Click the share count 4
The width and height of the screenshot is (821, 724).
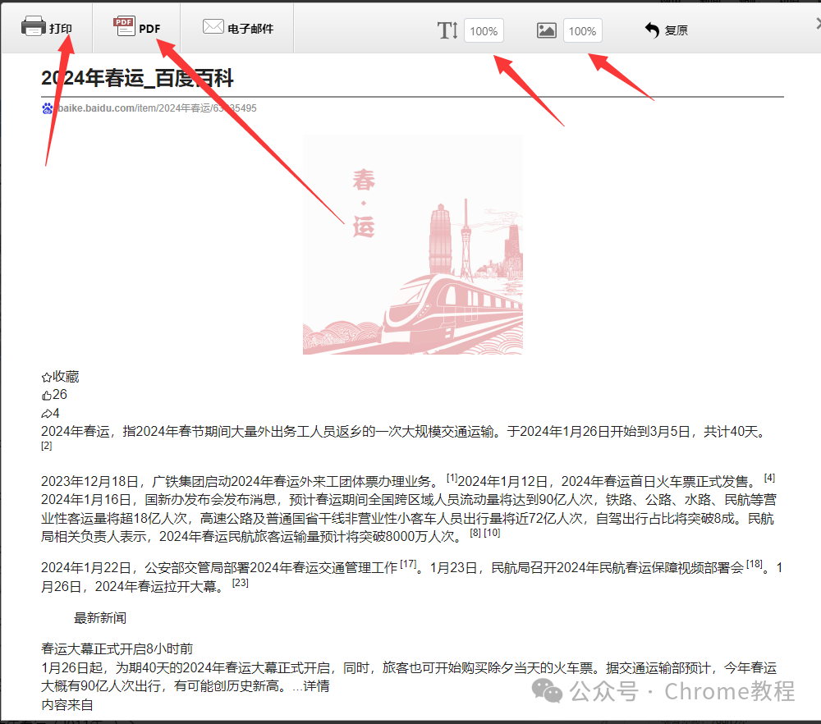click(56, 413)
